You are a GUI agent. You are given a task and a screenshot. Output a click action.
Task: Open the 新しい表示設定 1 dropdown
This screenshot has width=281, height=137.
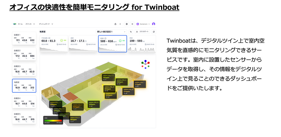click(111, 32)
